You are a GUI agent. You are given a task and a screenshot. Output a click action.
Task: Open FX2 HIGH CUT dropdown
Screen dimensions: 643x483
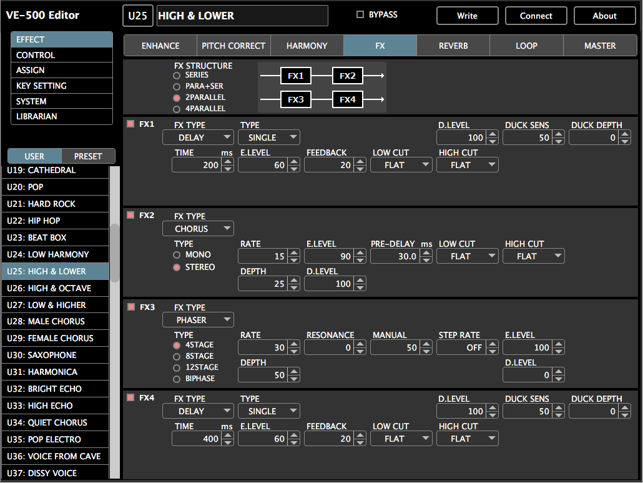[534, 256]
